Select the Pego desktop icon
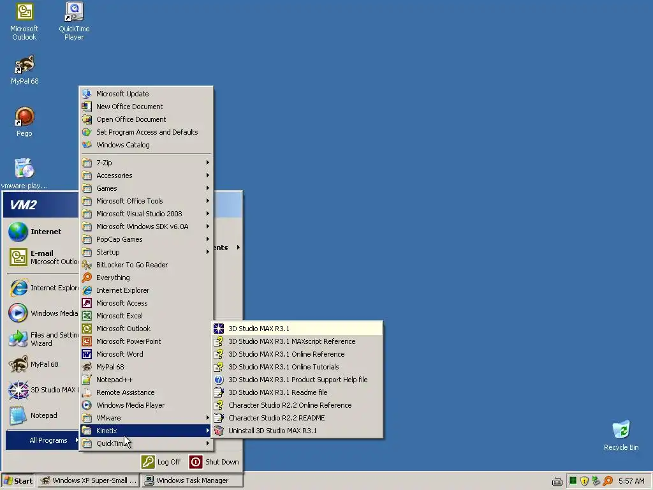The width and height of the screenshot is (653, 490). pyautogui.click(x=24, y=122)
